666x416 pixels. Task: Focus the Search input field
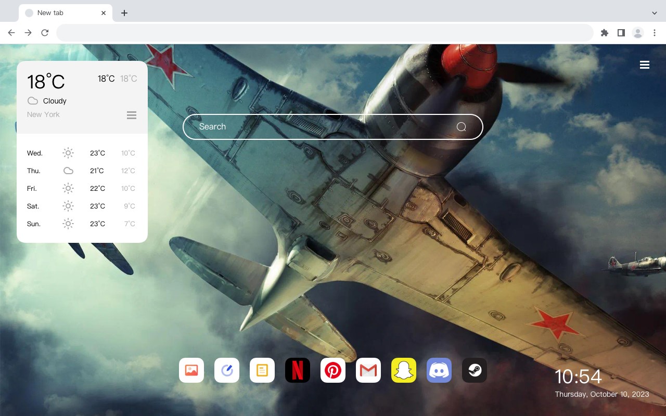(333, 127)
